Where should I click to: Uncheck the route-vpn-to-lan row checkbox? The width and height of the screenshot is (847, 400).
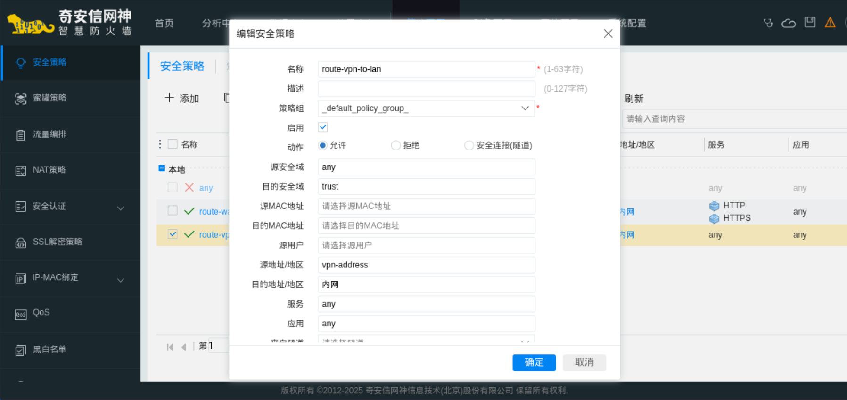pos(173,234)
